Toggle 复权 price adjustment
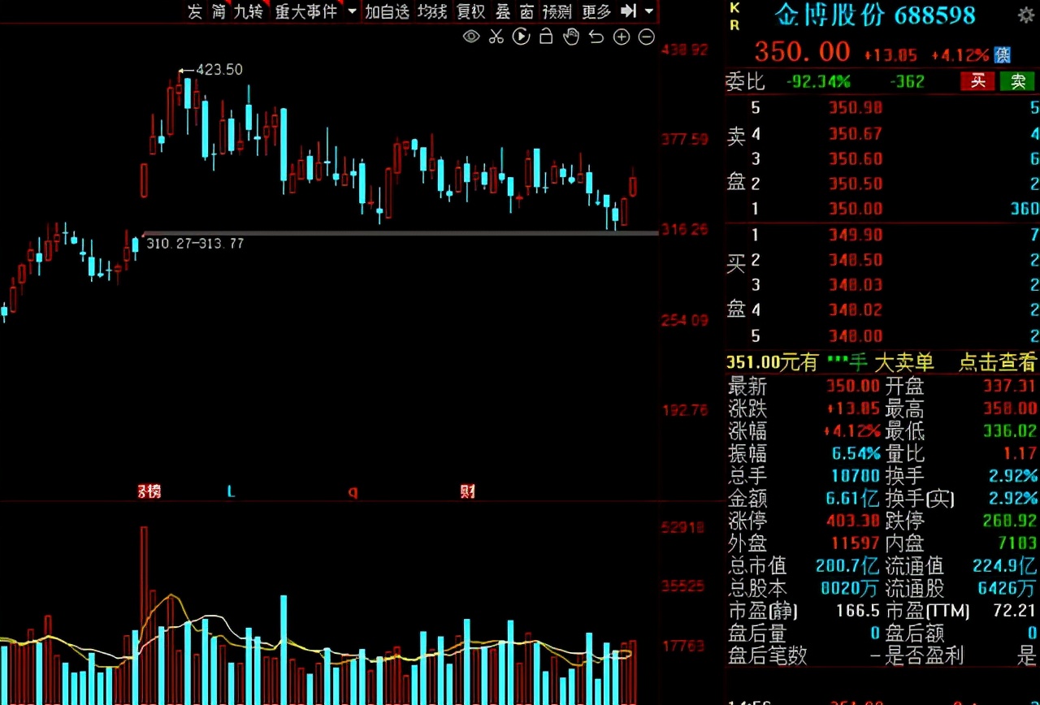1040x705 pixels. pyautogui.click(x=470, y=11)
